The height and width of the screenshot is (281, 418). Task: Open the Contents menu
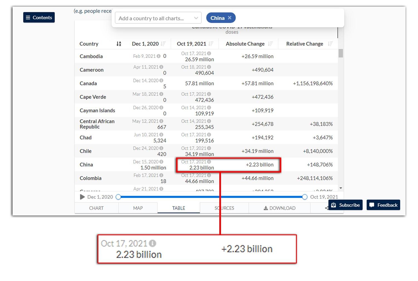[39, 18]
